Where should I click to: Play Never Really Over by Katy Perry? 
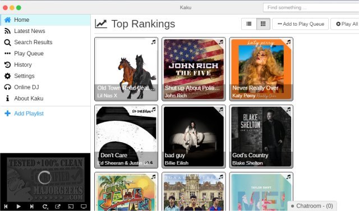tap(261, 69)
